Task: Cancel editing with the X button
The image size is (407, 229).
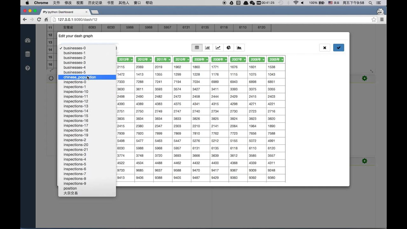Action: [x=325, y=48]
